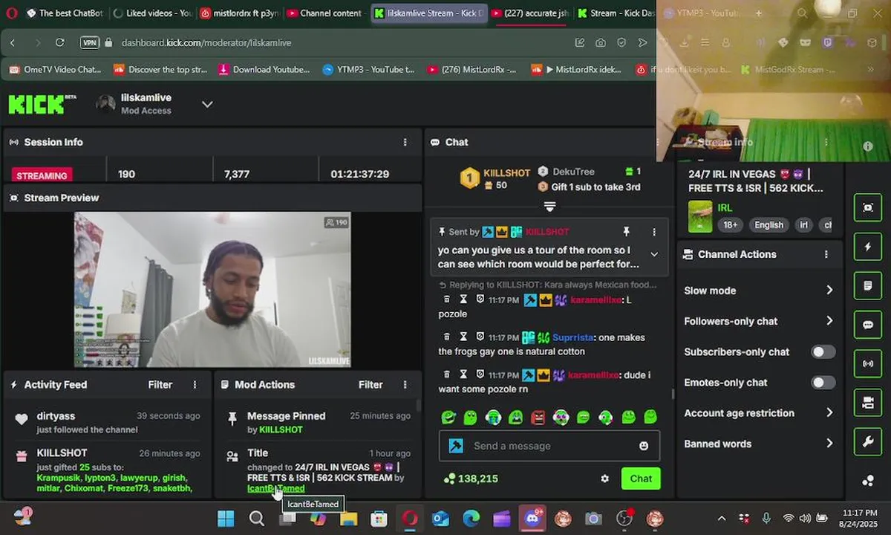Image resolution: width=891 pixels, height=535 pixels.
Task: Show hidden system tray icons
Action: point(721,518)
